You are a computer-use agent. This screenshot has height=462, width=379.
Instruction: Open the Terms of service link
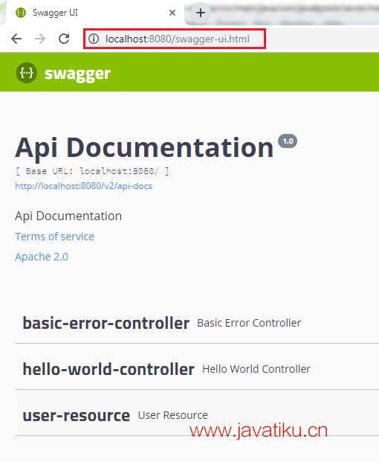(54, 237)
